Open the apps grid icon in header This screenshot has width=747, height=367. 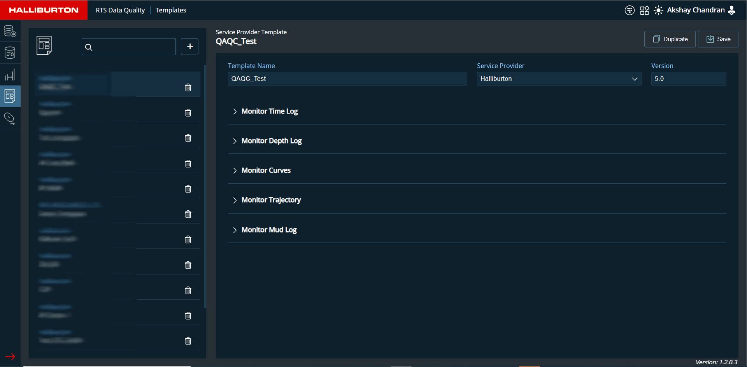645,10
